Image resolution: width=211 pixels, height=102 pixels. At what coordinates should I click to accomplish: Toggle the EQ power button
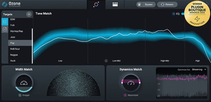(x=174, y=14)
